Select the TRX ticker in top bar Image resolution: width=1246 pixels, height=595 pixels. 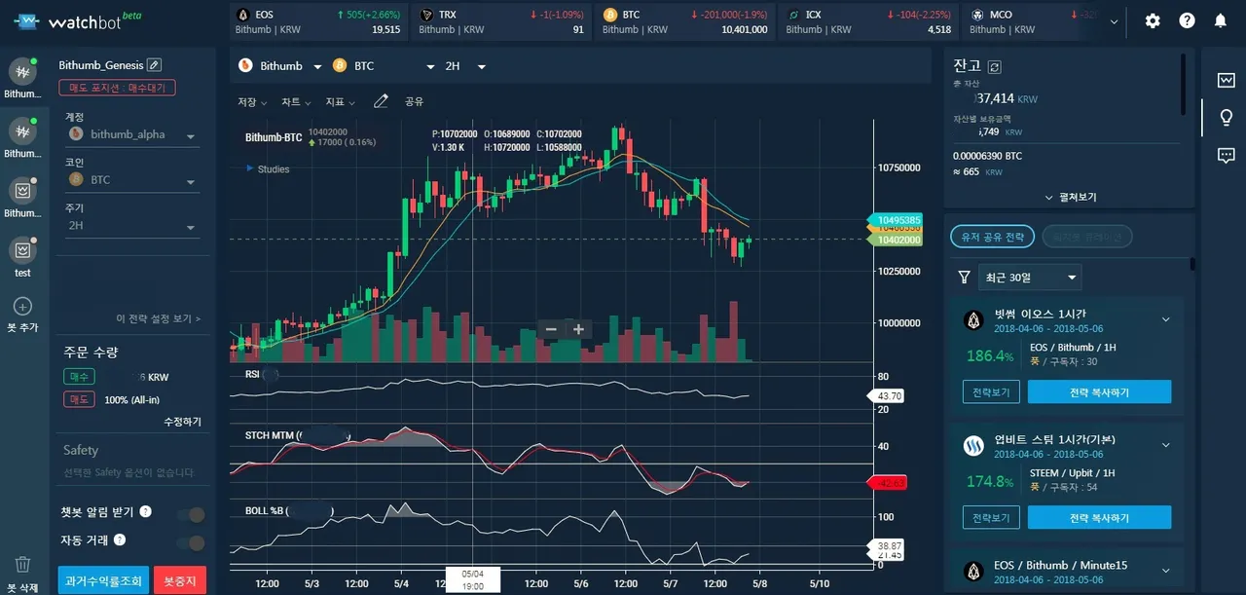tap(501, 21)
